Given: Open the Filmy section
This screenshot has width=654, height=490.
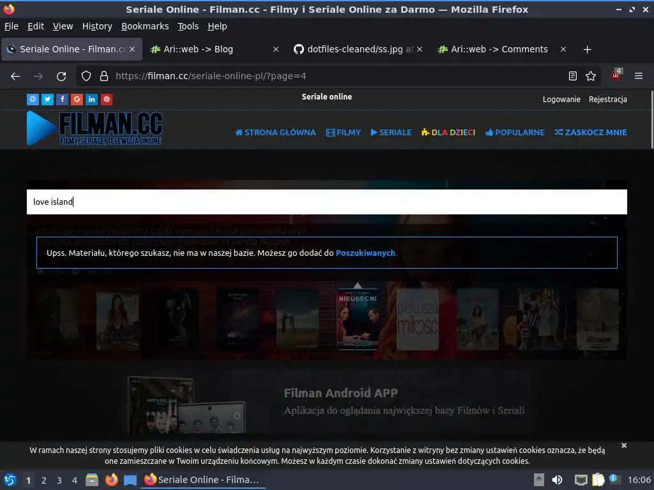Looking at the screenshot, I should (x=343, y=133).
